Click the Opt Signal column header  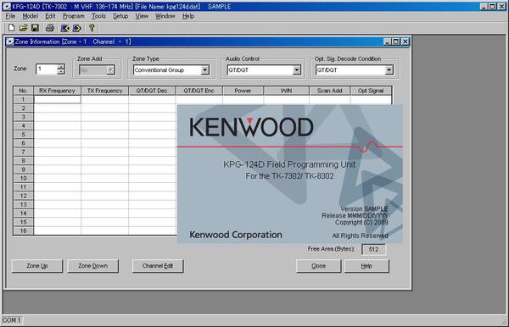371,91
